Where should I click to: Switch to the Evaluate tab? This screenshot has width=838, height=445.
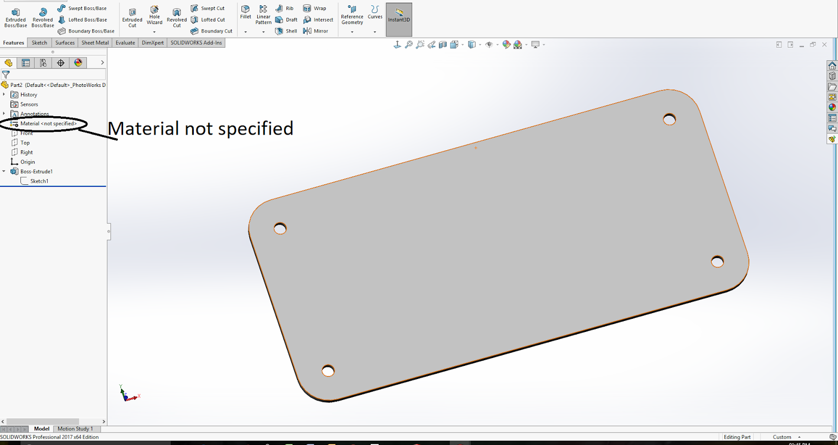125,43
